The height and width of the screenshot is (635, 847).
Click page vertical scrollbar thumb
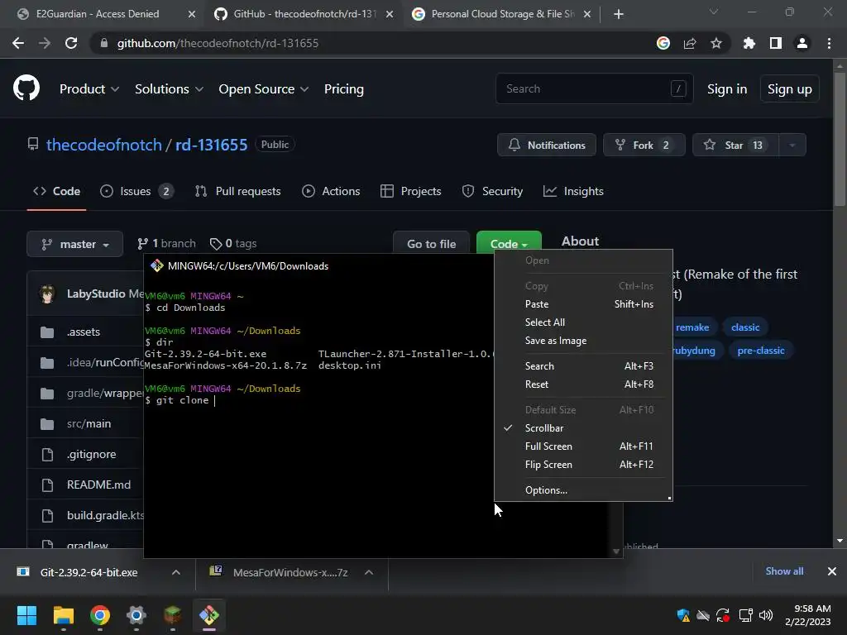click(x=840, y=138)
